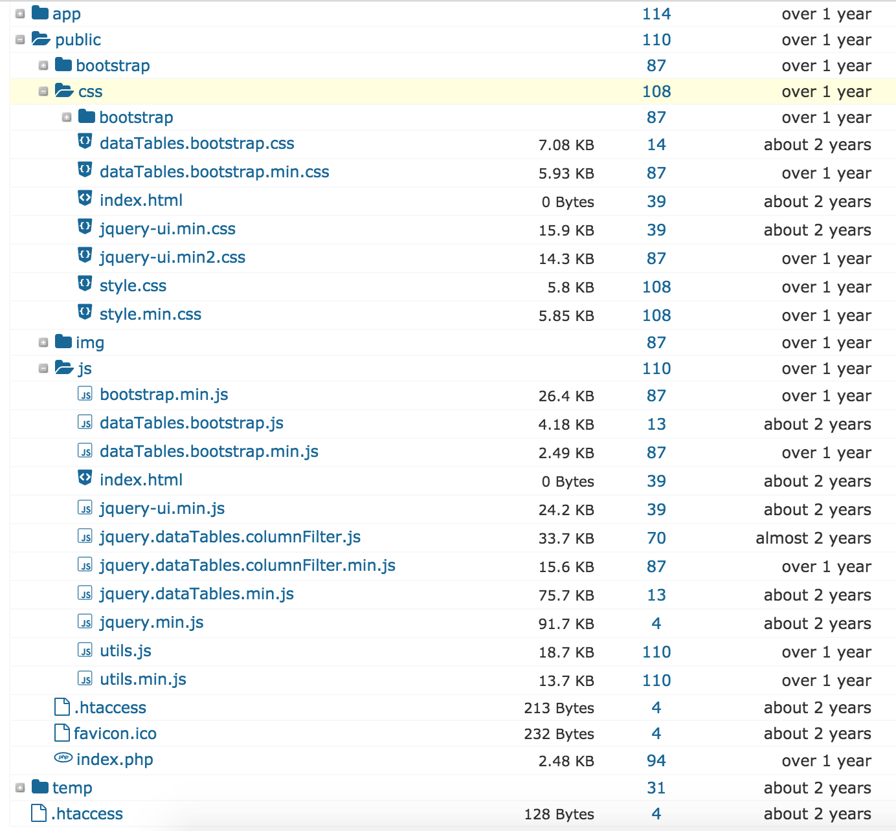896x831 pixels.
Task: Click the JS icon beside jquery-ui.min.js
Action: click(85, 507)
